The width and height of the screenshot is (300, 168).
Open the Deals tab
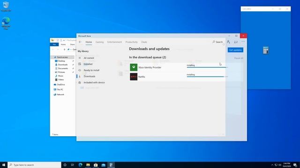pyautogui.click(x=144, y=42)
